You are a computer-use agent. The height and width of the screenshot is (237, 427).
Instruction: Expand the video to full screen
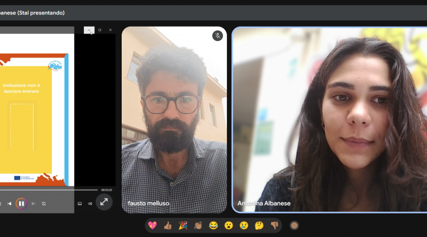pyautogui.click(x=104, y=201)
